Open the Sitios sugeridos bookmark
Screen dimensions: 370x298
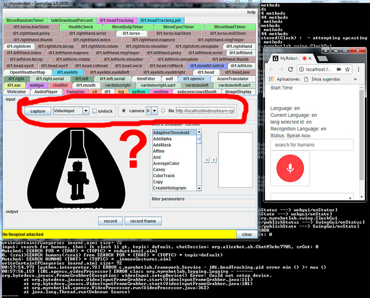323,79
